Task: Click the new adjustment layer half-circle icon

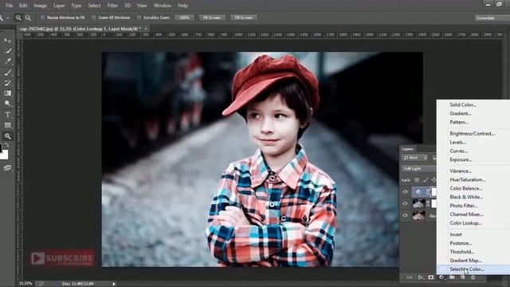Action: [441, 277]
